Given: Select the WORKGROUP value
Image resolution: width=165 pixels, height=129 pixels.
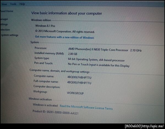Looking at the screenshot, I should click(75, 93).
